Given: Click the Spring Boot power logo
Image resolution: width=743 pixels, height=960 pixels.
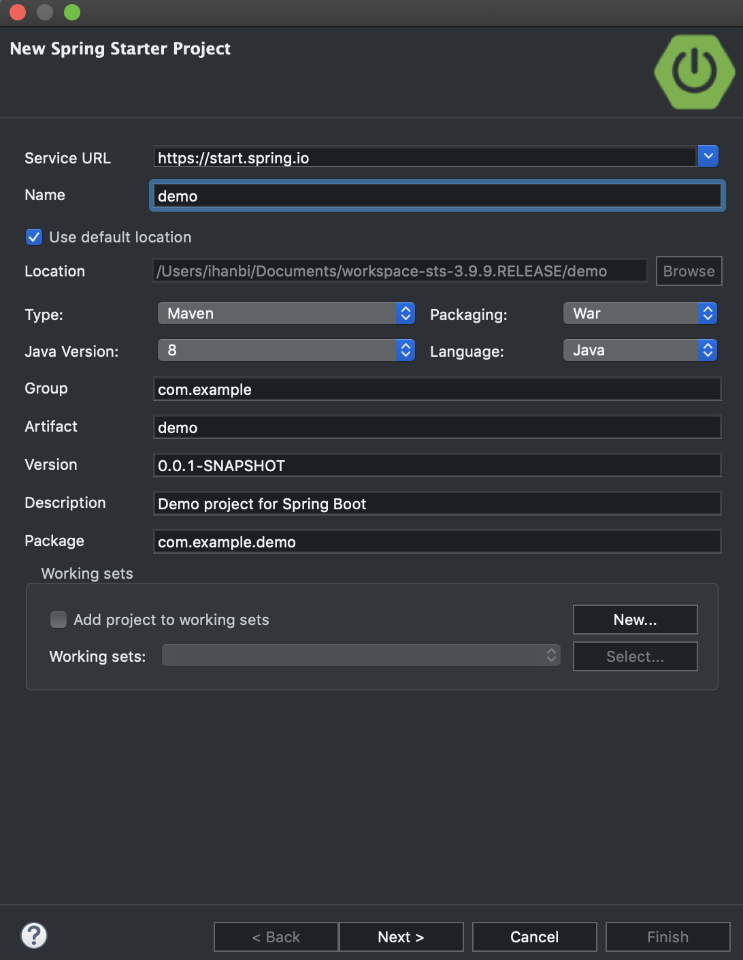Looking at the screenshot, I should (x=694, y=71).
